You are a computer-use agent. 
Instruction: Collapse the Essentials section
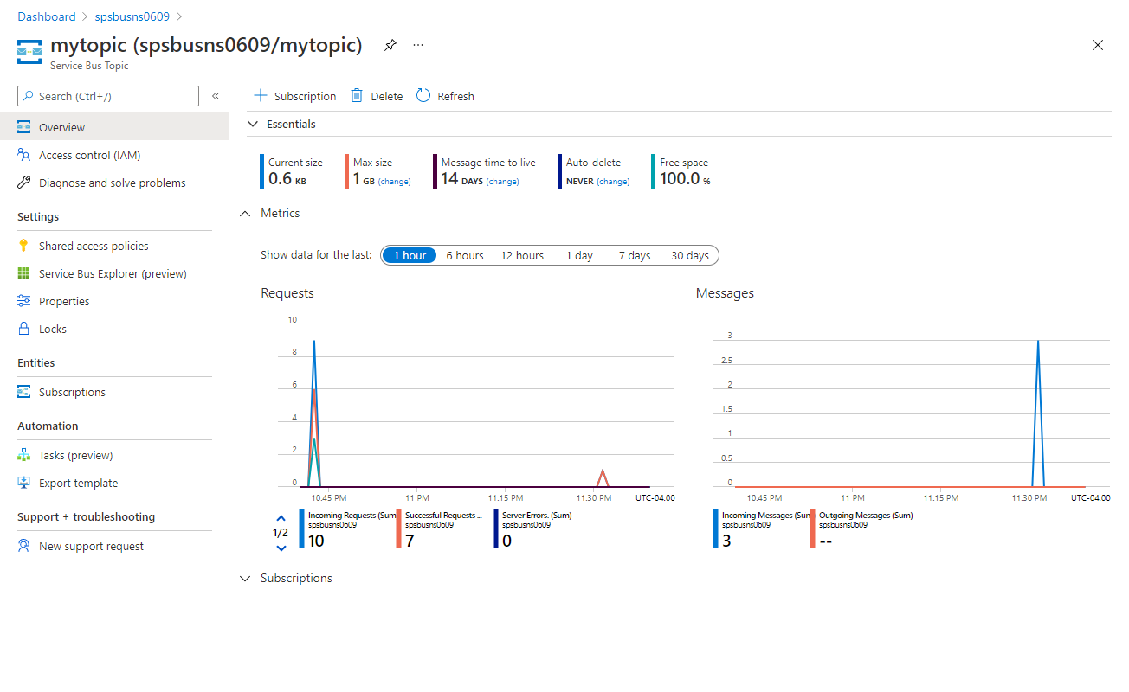coord(253,124)
